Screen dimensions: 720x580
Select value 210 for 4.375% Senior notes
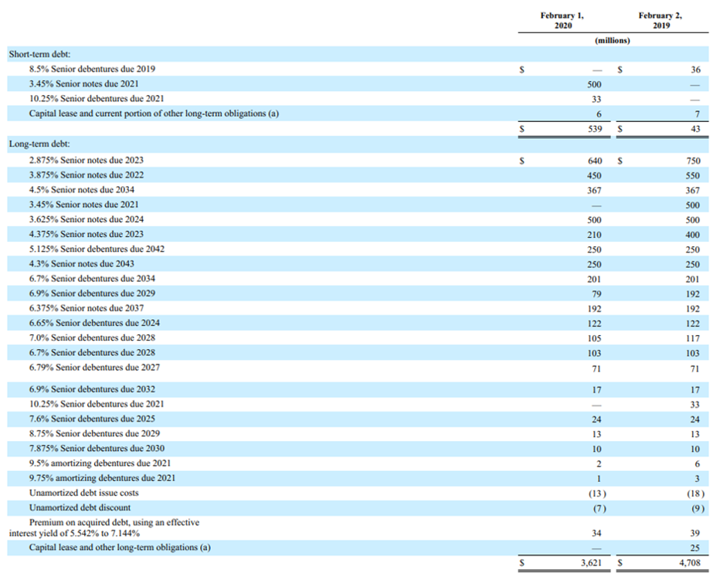pos(594,235)
